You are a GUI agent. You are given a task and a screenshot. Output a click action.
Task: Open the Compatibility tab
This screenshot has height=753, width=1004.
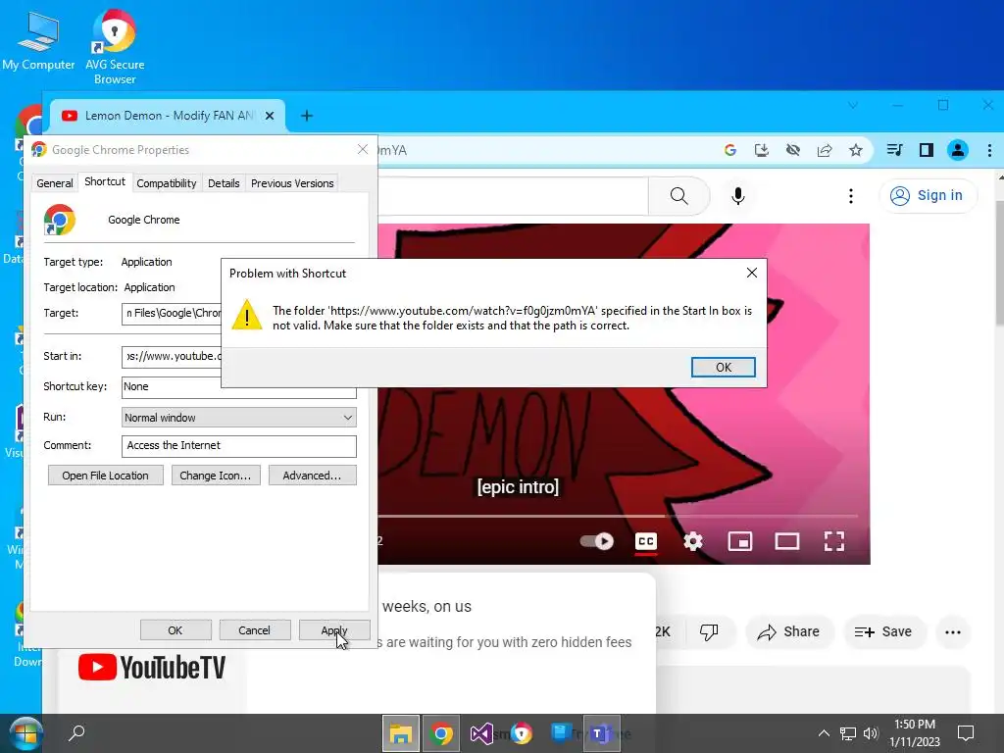coord(167,183)
